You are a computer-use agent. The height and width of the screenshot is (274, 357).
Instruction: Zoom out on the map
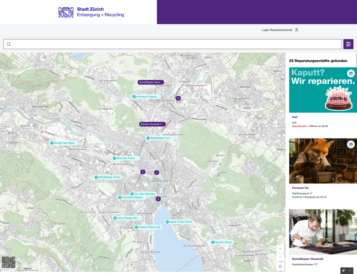tap(280, 257)
